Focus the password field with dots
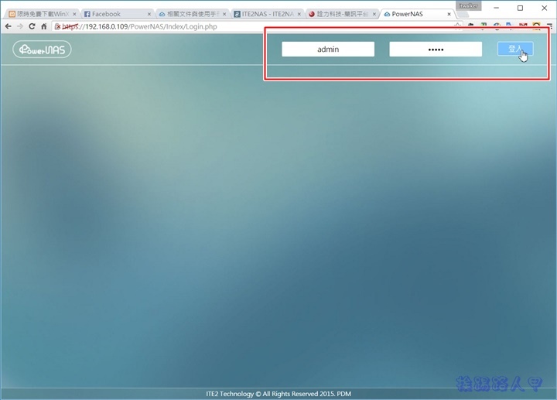Screen dimensions: 557x400 tap(436, 49)
